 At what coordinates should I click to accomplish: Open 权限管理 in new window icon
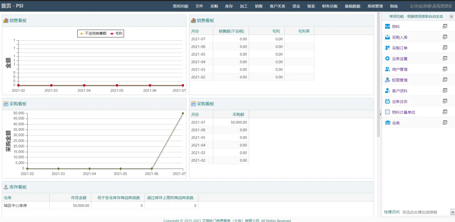click(445, 80)
